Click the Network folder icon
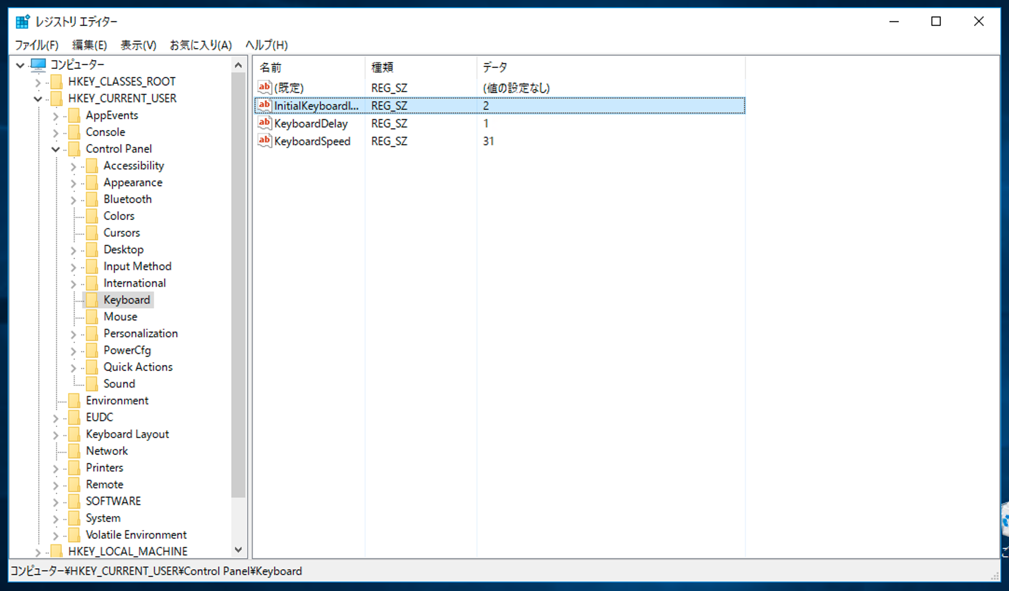 (74, 451)
